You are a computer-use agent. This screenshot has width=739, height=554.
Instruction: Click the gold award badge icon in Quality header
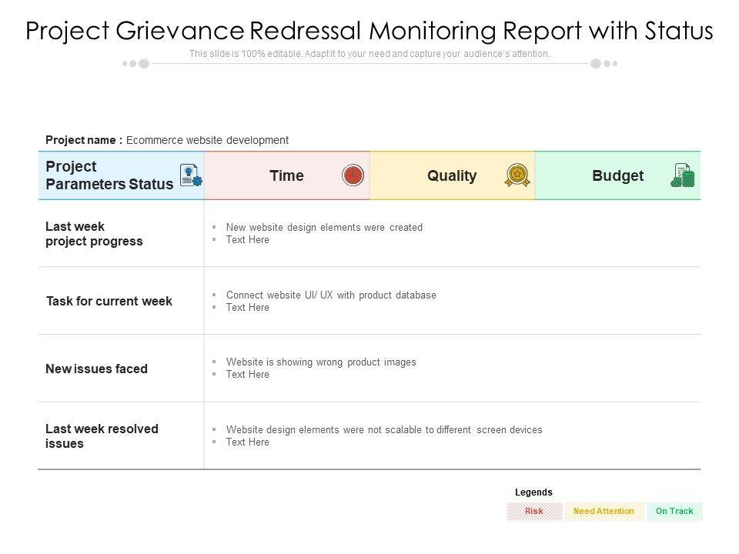pyautogui.click(x=517, y=175)
